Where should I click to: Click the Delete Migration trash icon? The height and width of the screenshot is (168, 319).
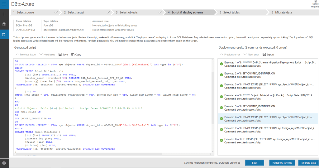pos(315,2)
